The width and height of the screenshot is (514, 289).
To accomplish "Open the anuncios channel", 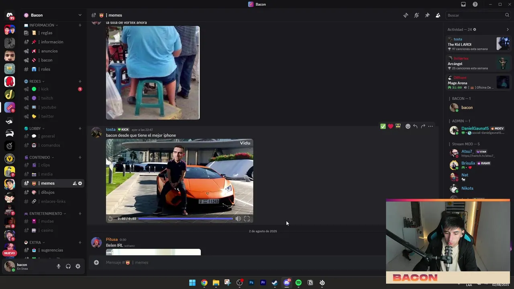I will pyautogui.click(x=53, y=51).
